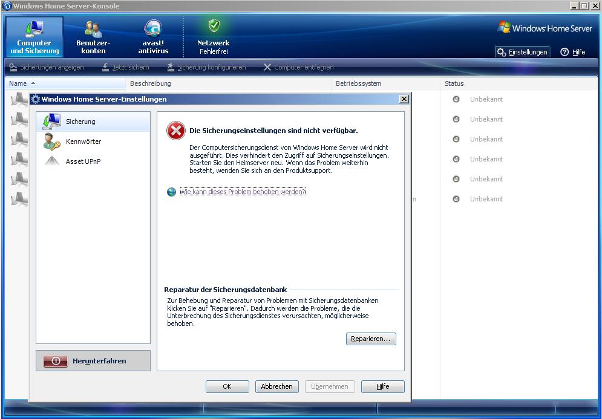Click the Asset UPnP triangle icon

point(51,161)
